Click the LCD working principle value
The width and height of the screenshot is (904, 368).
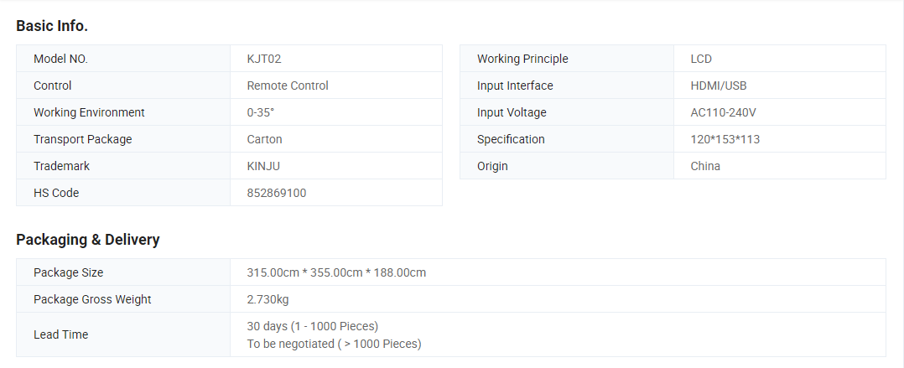pos(701,59)
